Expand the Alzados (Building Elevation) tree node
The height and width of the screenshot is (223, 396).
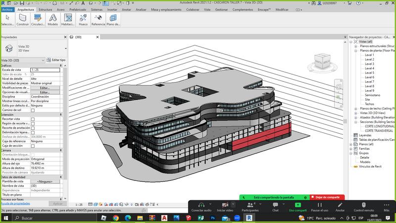point(356,117)
